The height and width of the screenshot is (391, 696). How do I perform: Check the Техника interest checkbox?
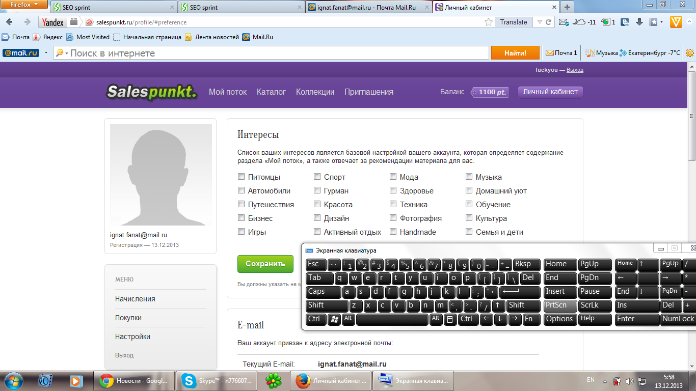click(x=393, y=204)
